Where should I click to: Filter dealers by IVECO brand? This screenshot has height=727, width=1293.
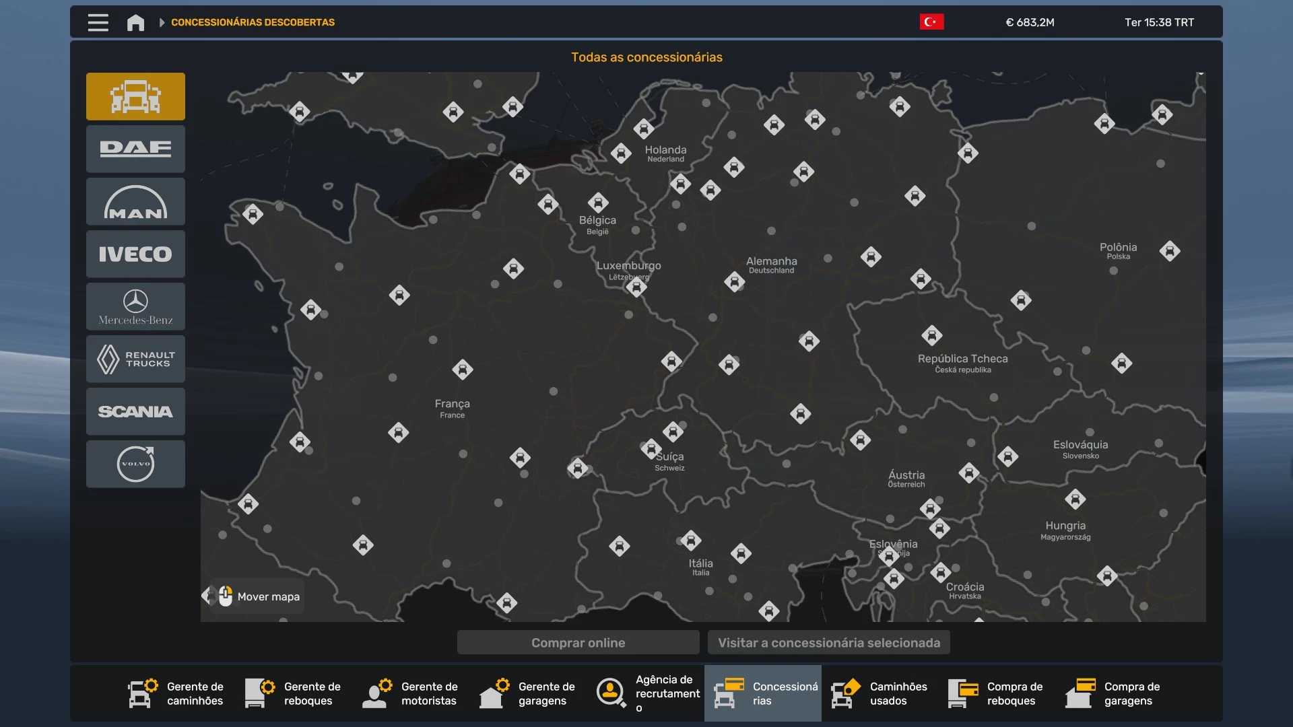tap(135, 254)
